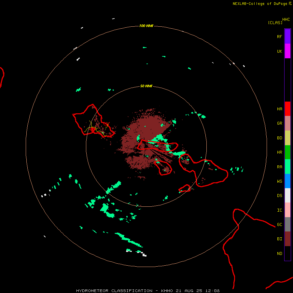Image resolution: width=293 pixels, height=293 pixels.
Task: Click the [CLAS] units label
Action: [x=275, y=22]
